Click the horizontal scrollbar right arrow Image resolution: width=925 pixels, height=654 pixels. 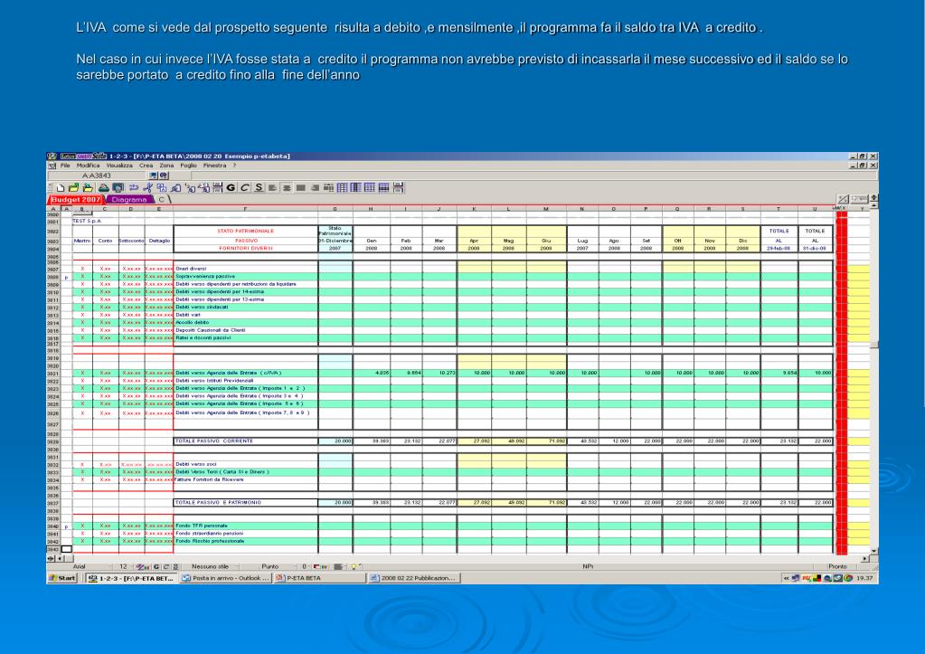coord(865,558)
